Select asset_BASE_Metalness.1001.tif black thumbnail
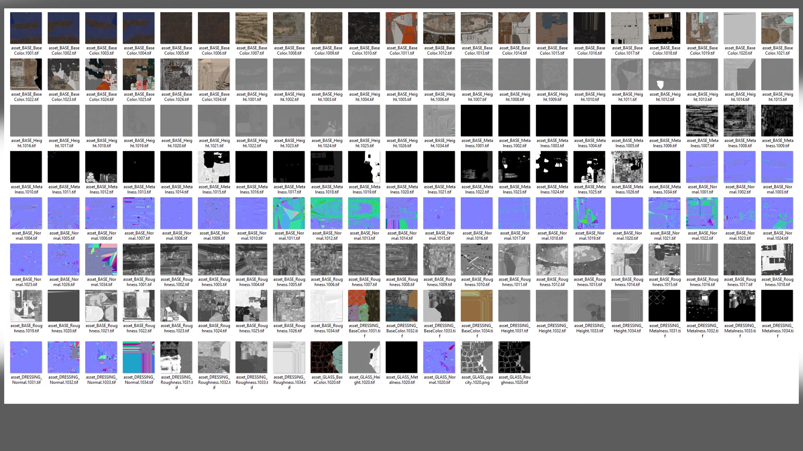The width and height of the screenshot is (803, 451). 477,121
